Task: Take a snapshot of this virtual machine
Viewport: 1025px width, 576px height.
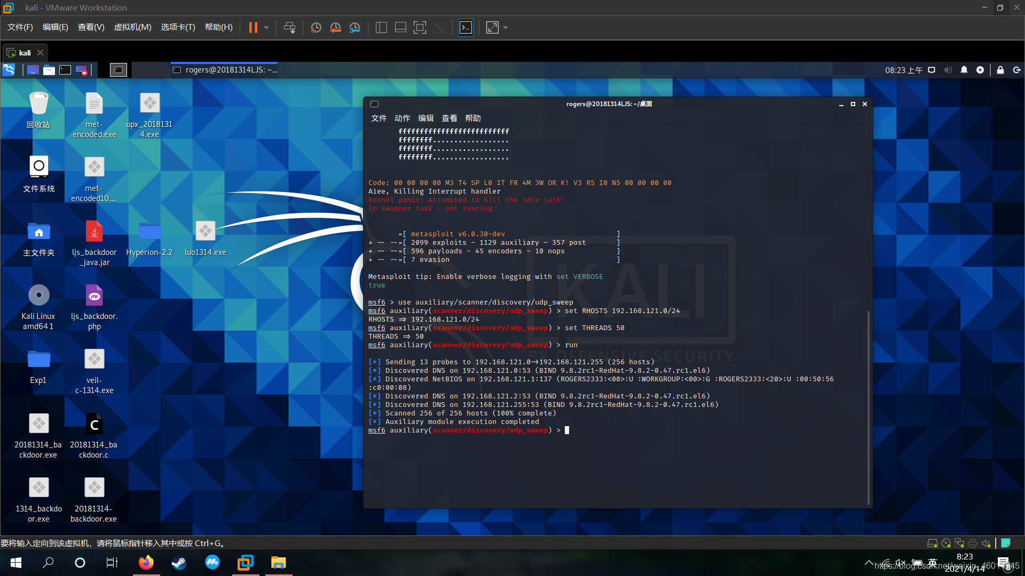Action: (316, 27)
